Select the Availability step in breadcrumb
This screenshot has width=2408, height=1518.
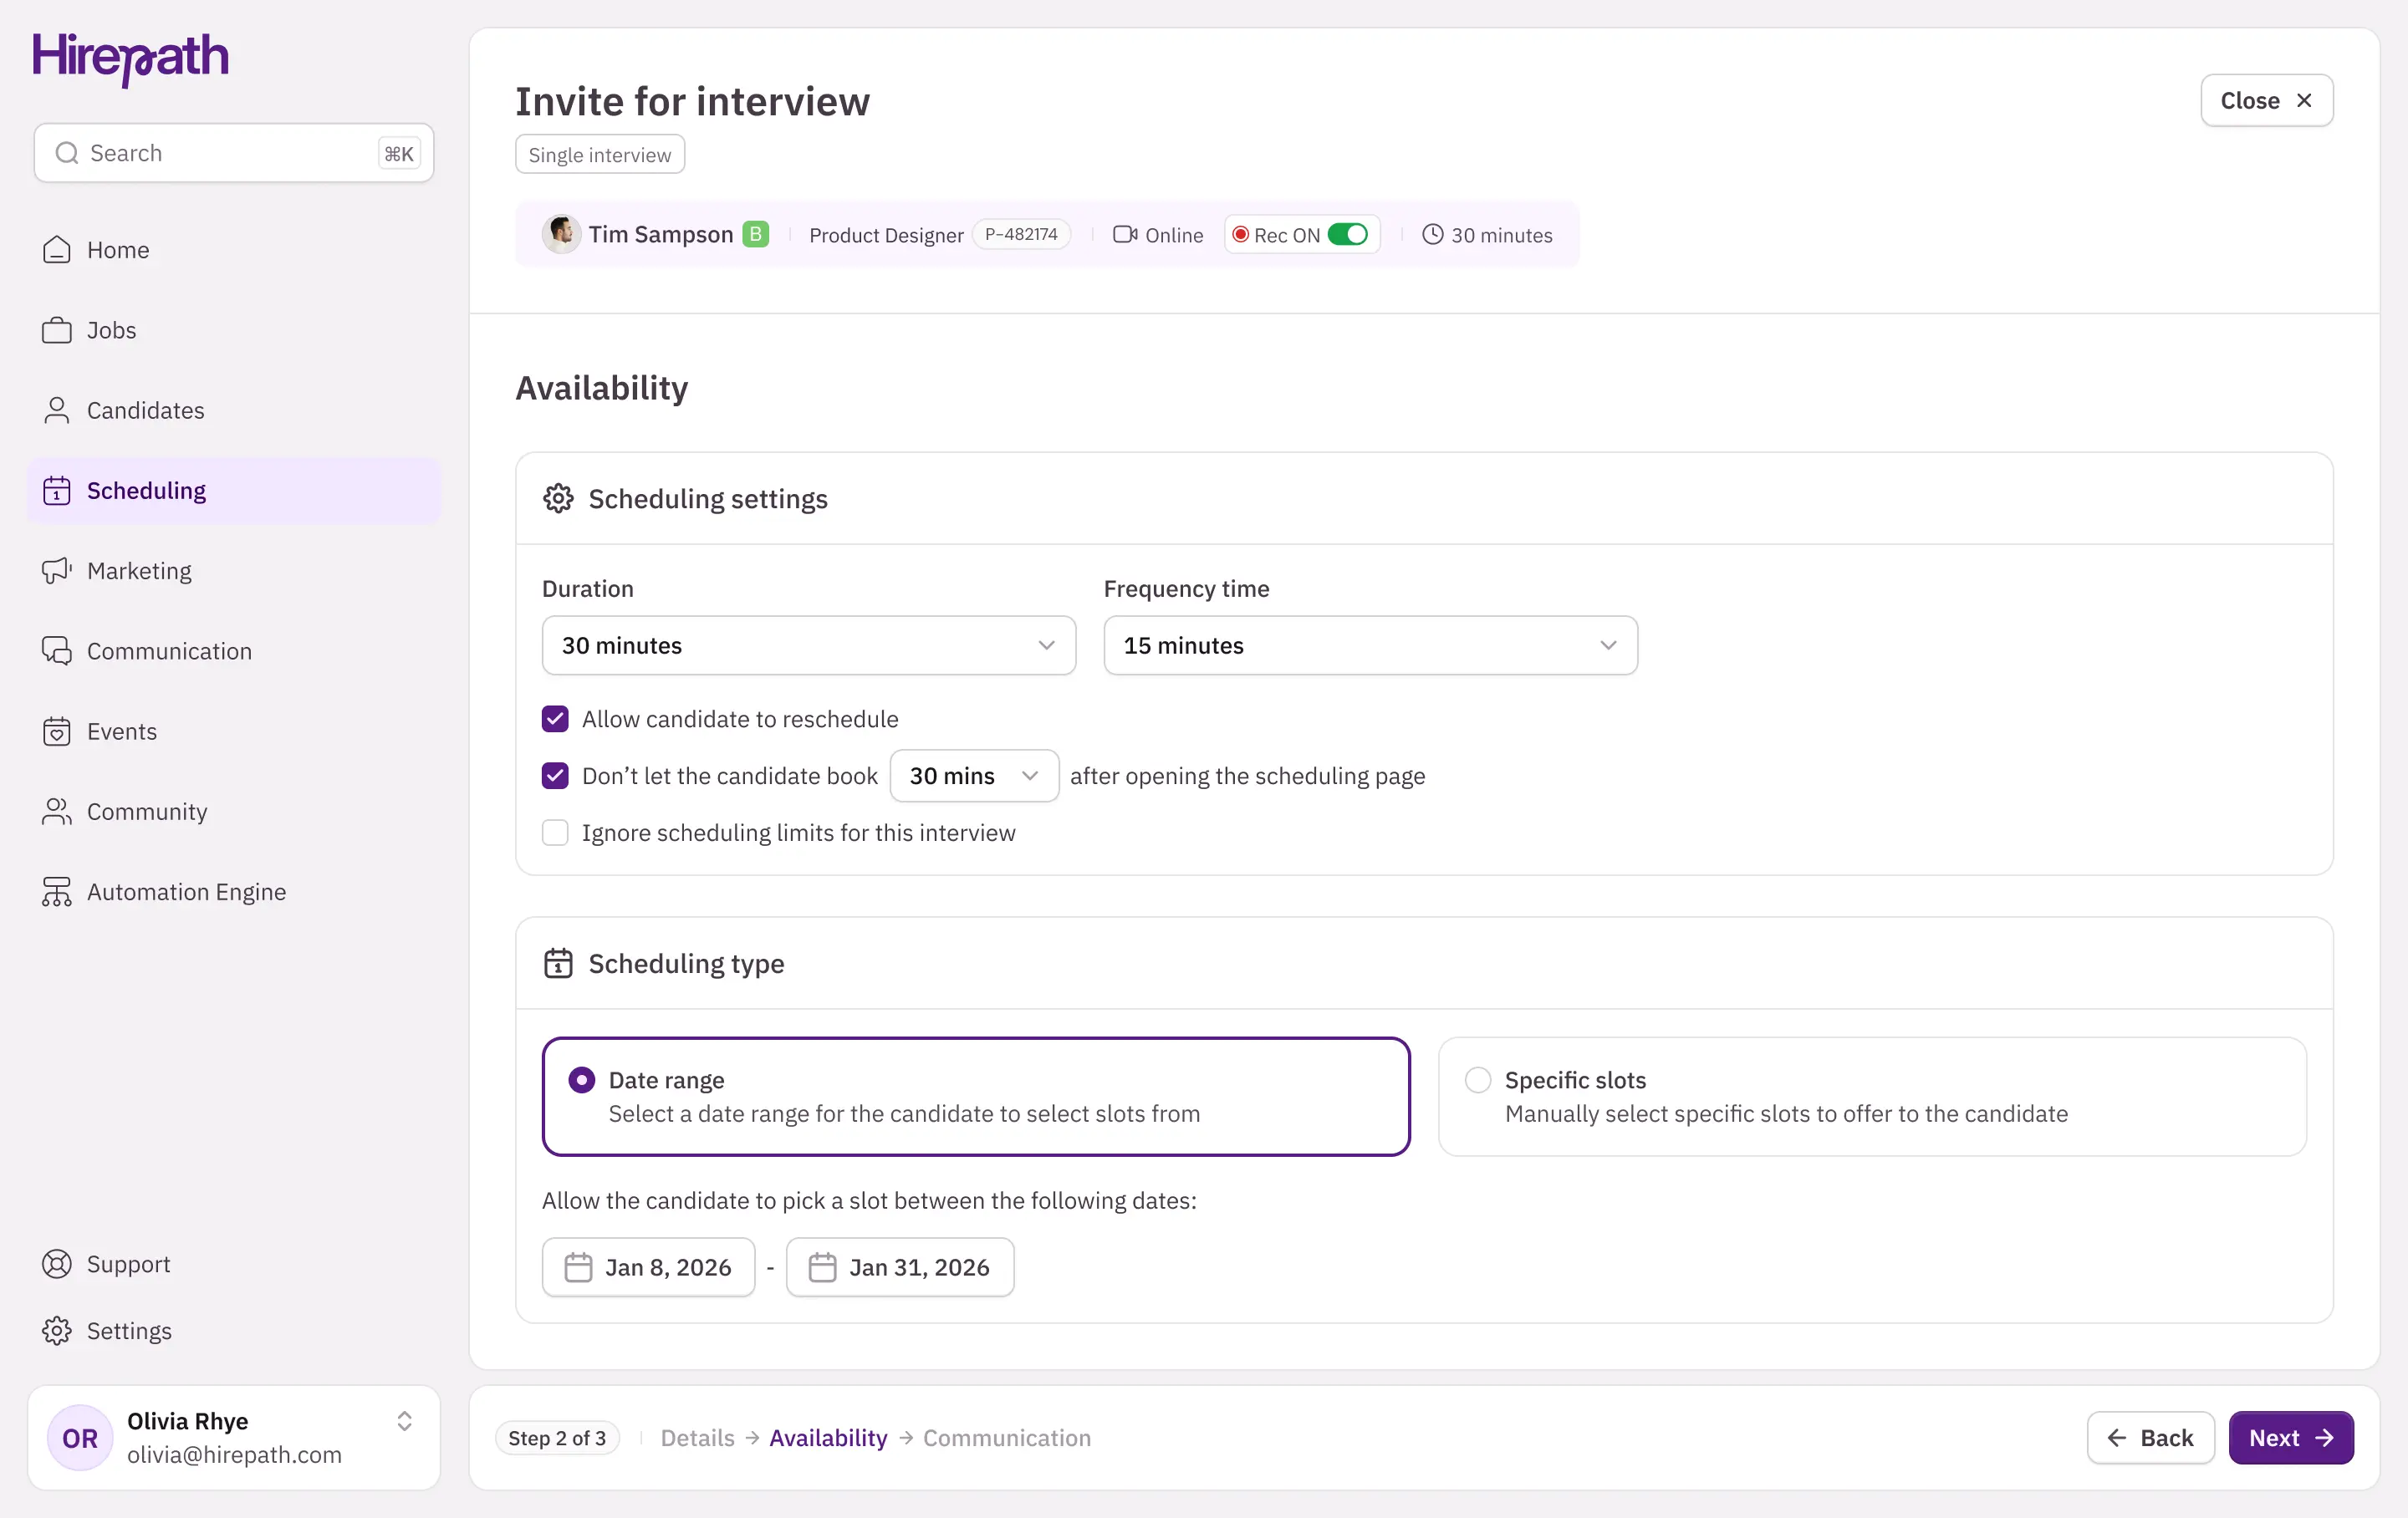coord(828,1438)
